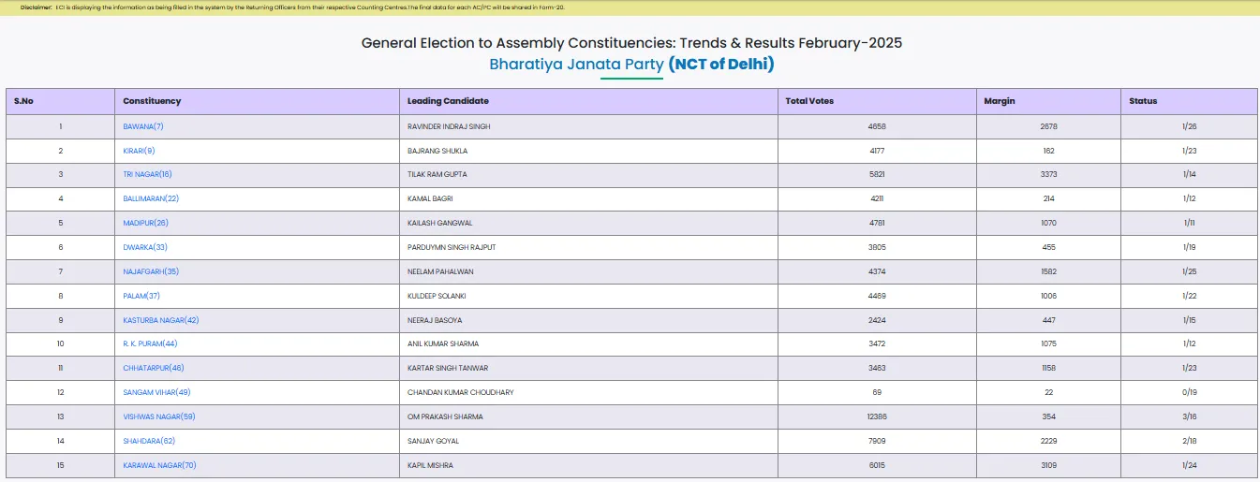The height and width of the screenshot is (482, 1260).
Task: Click the Margin column header
Action: coord(999,101)
